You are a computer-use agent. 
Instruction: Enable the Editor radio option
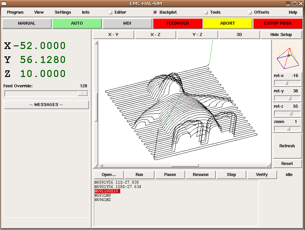click(x=111, y=12)
